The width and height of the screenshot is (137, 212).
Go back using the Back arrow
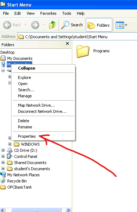pos(7,25)
